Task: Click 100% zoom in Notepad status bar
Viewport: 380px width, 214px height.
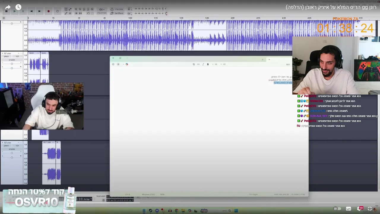Action: point(162,194)
